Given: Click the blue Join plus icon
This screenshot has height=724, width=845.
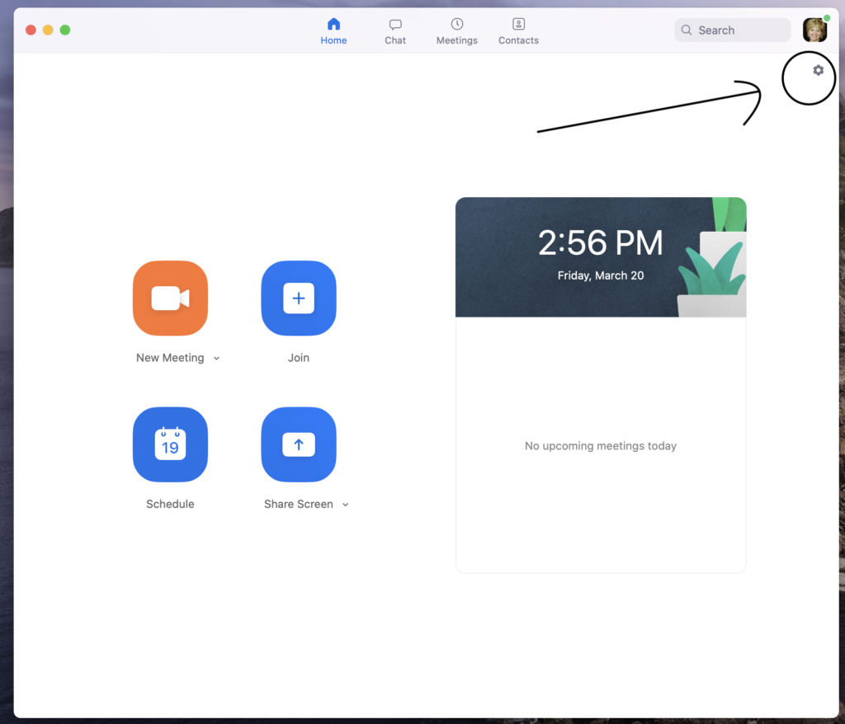Looking at the screenshot, I should tap(299, 298).
